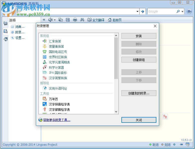Click 简繁 icon in background page
Screen dimensions: 195x149
(x=165, y=116)
